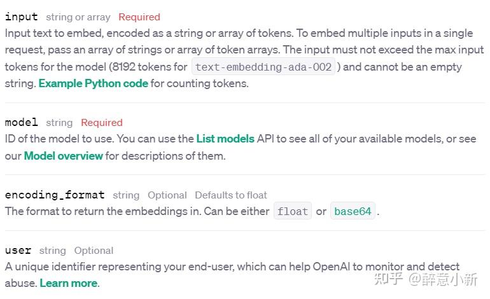Click the string type label beside user
The width and height of the screenshot is (490, 299).
[x=52, y=251]
